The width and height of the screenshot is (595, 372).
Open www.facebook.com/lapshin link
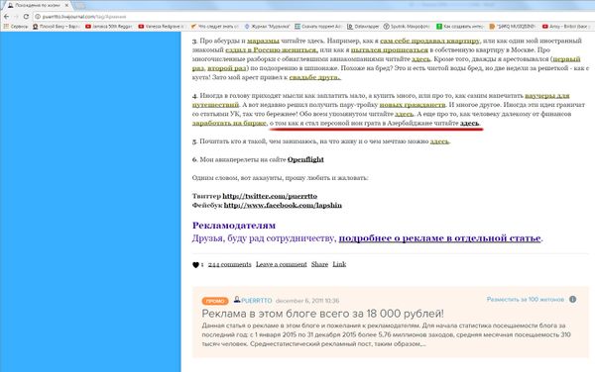(283, 205)
